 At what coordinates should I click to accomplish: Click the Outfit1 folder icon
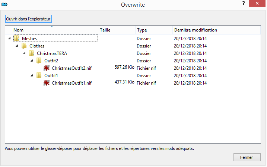tap(39, 75)
